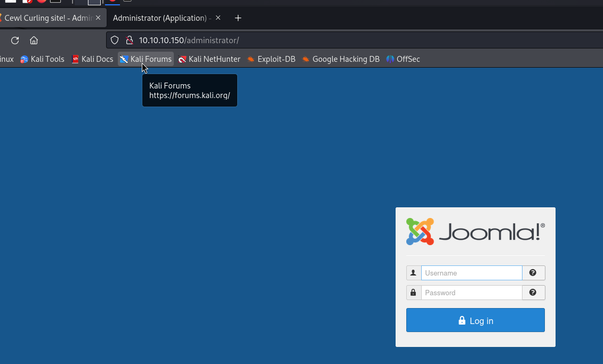The image size is (603, 364).
Task: Open the Kali NetHunter bookmark
Action: 209,59
